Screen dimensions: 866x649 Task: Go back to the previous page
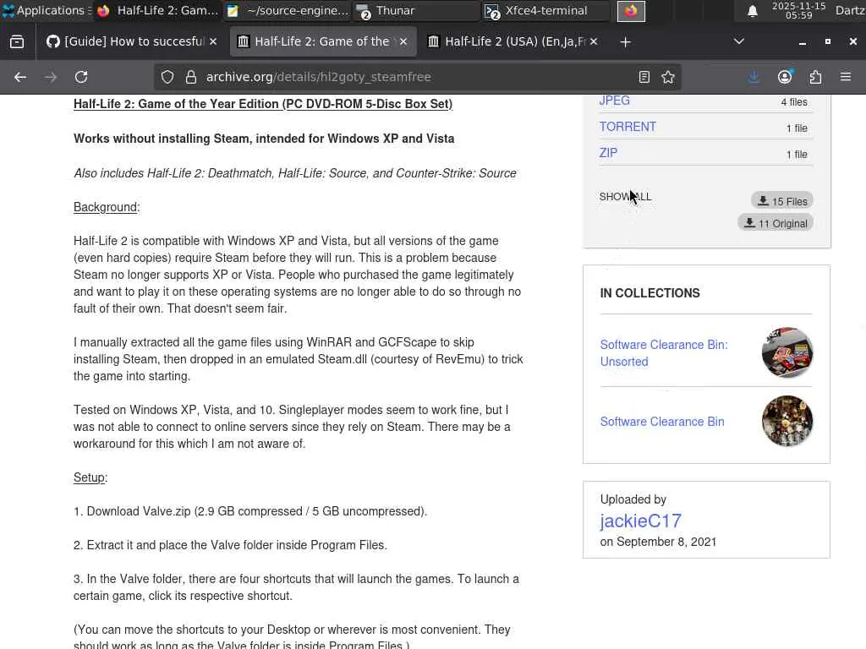click(20, 77)
